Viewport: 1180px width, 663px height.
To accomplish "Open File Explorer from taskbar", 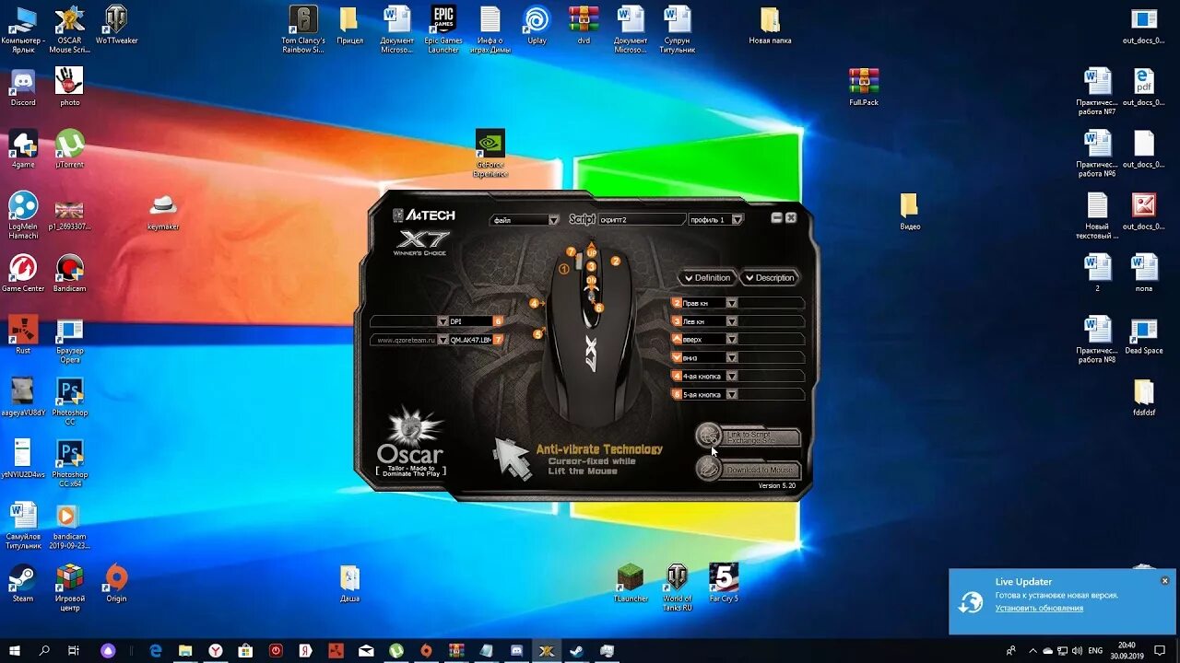I will (185, 650).
